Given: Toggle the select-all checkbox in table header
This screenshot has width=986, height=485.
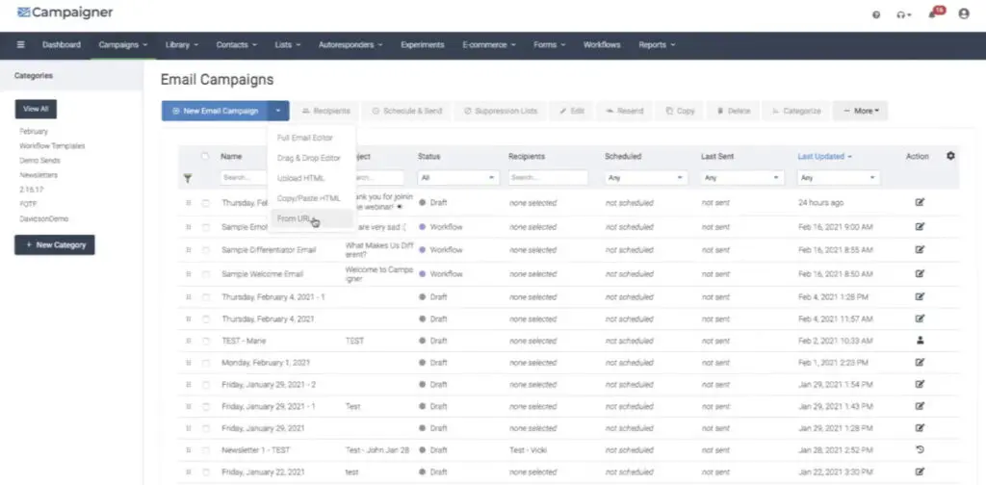Looking at the screenshot, I should coord(205,156).
